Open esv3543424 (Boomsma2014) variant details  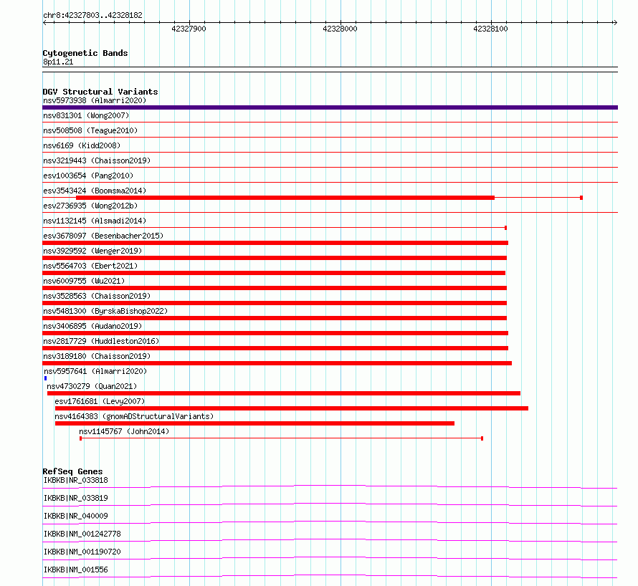95,191
